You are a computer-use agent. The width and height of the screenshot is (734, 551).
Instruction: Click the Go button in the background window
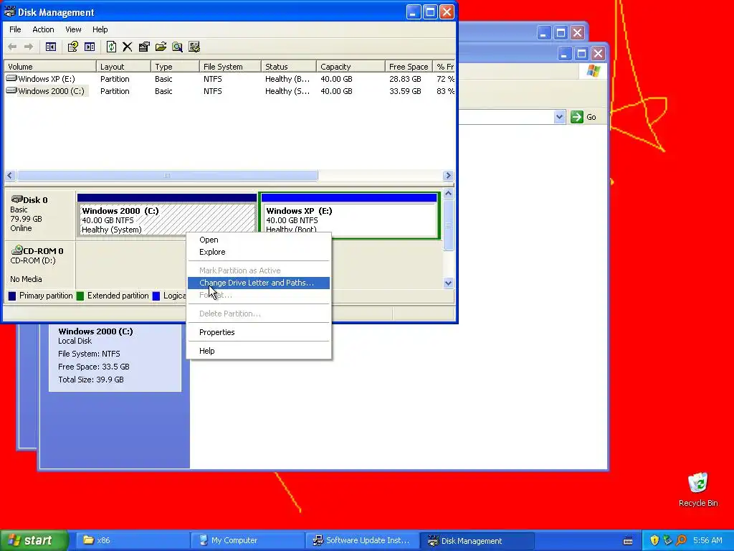pyautogui.click(x=583, y=117)
